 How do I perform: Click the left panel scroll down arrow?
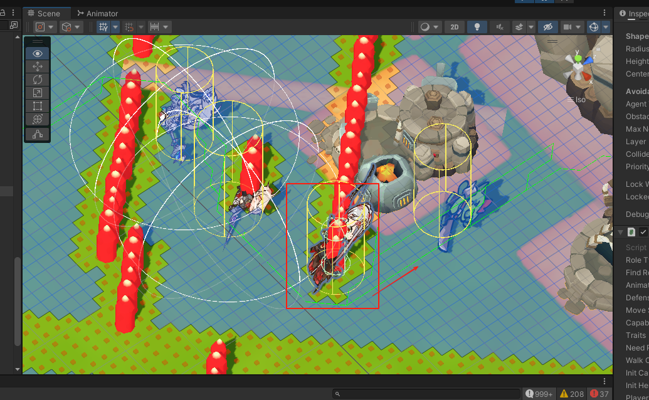coord(18,369)
